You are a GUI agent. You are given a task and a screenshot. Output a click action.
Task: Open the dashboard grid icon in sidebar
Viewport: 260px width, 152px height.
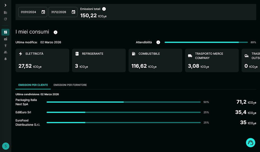coord(5,32)
